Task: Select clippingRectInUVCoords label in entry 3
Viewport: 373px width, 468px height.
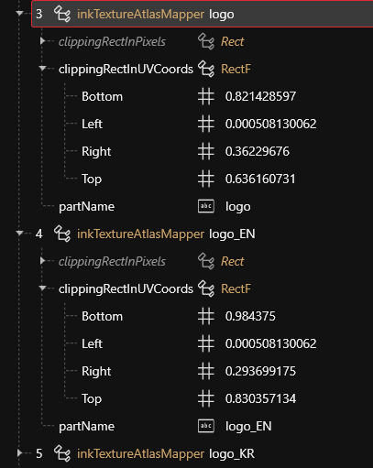Action: [126, 70]
